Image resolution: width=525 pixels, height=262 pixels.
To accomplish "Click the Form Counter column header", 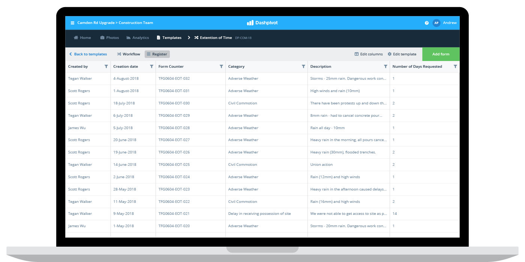I will pos(171,67).
